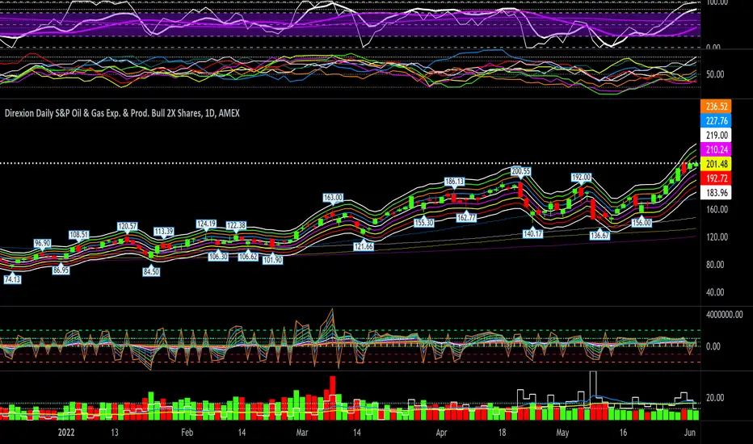This screenshot has width=753, height=444.
Task: Click the 50.00 indicator scale value
Action: tap(715, 74)
